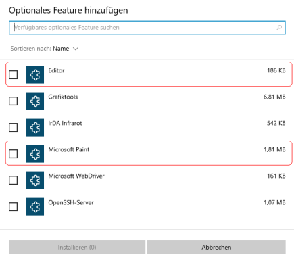Click the OpenSSH-Server label
Viewport: 294px width, 259px height.
coord(71,202)
